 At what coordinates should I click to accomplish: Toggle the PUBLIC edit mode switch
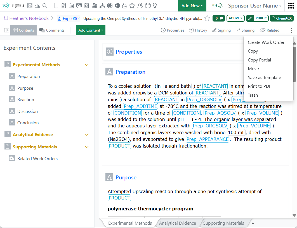(x=257, y=18)
